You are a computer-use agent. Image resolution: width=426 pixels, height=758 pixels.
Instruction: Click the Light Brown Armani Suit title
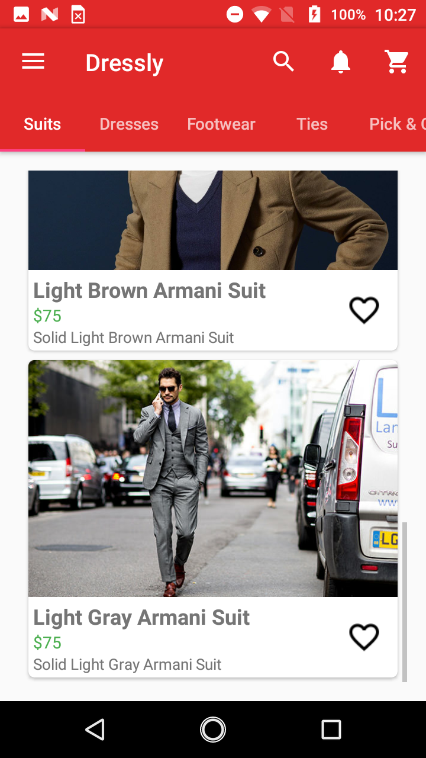pyautogui.click(x=150, y=291)
